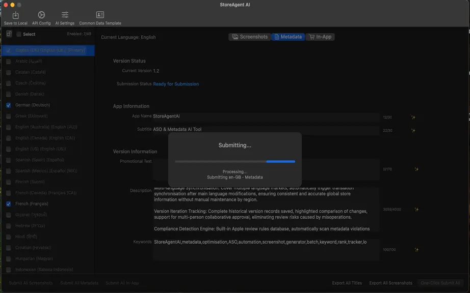
Task: Click the Keywords text field
Action: [x=266, y=249]
